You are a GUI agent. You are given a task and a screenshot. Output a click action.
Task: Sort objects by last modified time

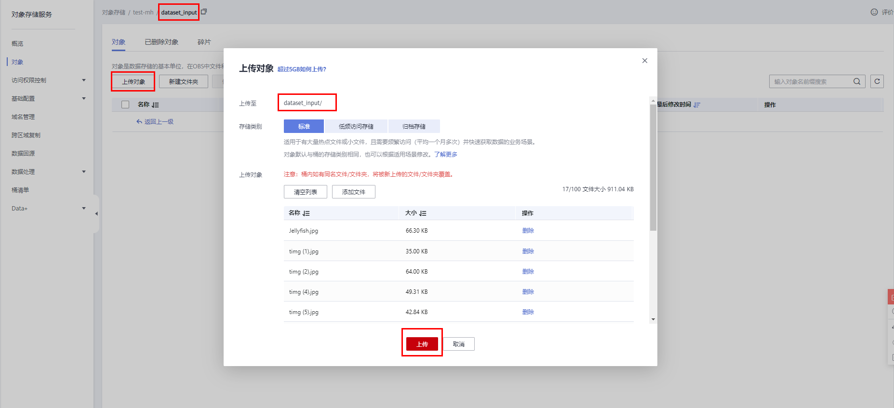[697, 105]
